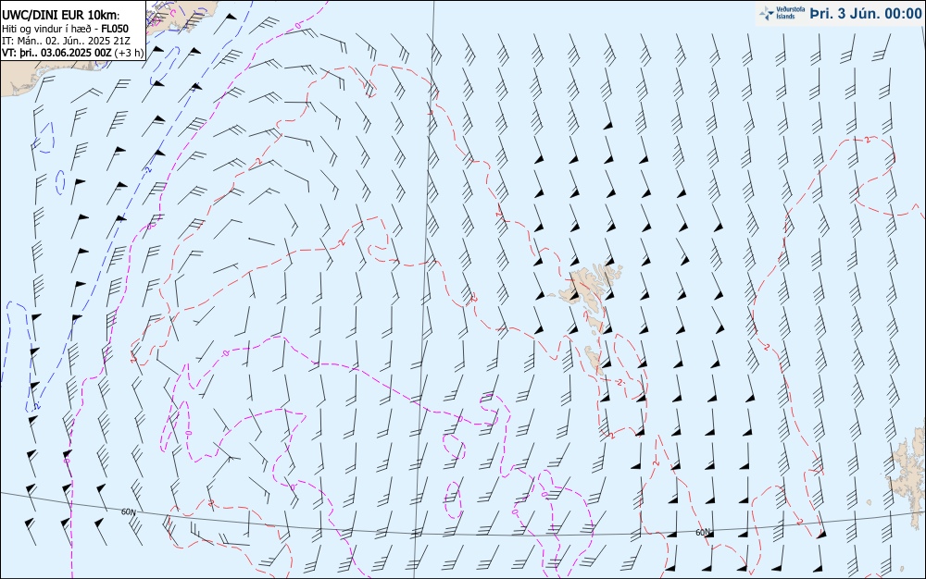
Task: Select 'Hiti og vindur í hæð - FL050' line
Action: coord(65,29)
